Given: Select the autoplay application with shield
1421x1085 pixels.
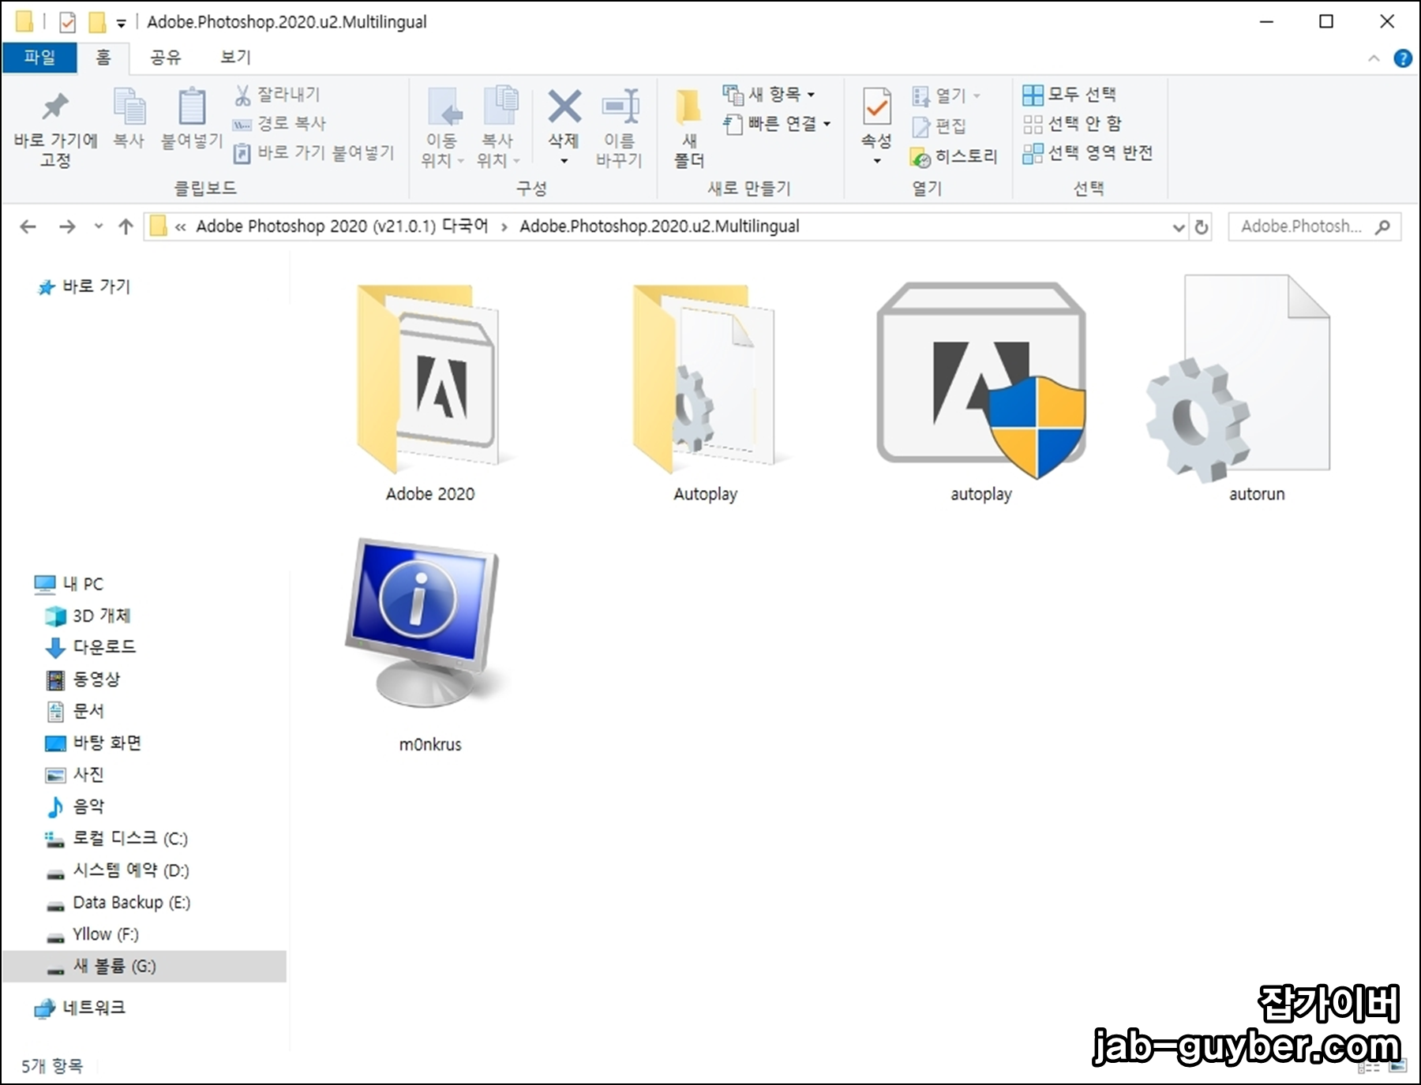Looking at the screenshot, I should click(981, 393).
